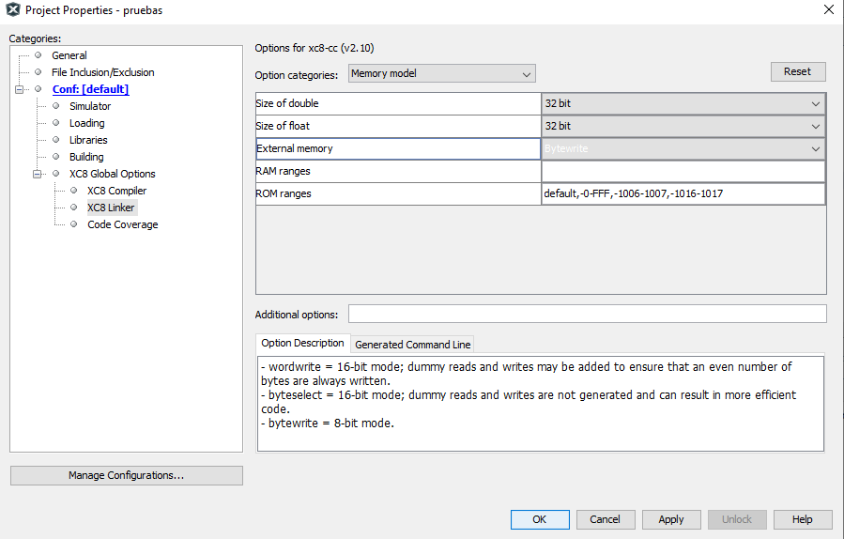The height and width of the screenshot is (539, 844).
Task: Switch to the Generated Command Line tab
Action: click(413, 344)
